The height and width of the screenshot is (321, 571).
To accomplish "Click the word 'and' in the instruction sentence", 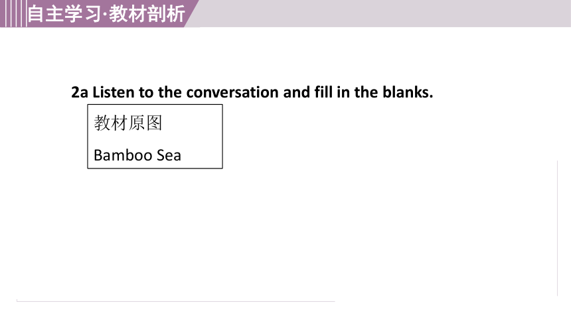I will 297,92.
